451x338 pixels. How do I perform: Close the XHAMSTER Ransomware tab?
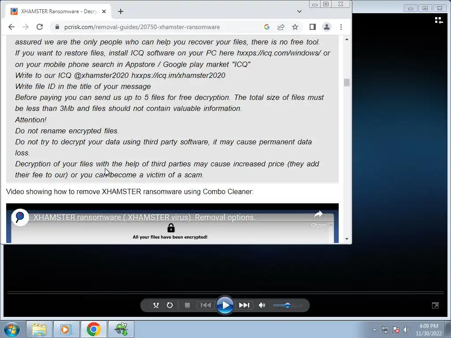(x=104, y=11)
